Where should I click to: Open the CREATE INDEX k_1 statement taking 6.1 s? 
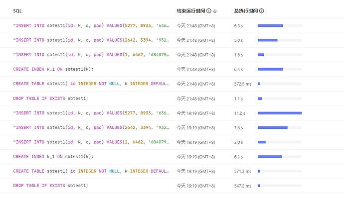(x=53, y=157)
